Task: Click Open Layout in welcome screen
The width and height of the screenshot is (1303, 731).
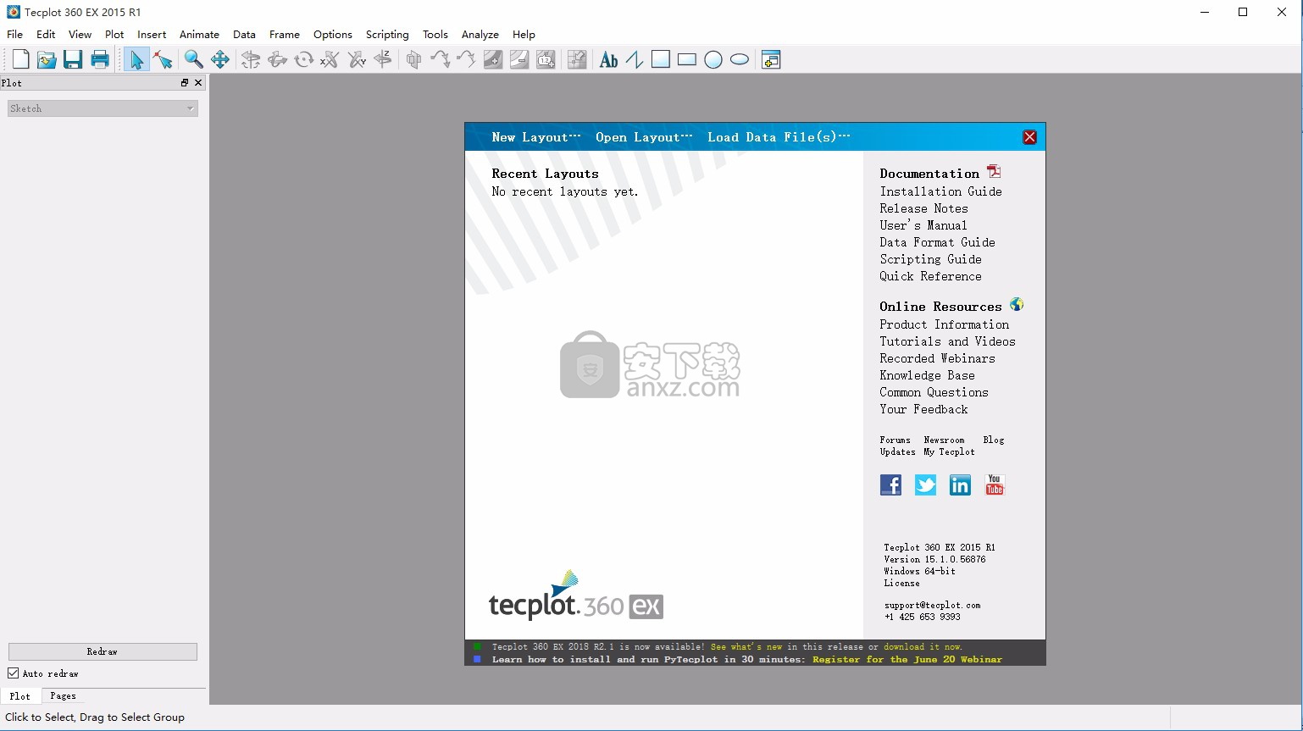Action: click(x=644, y=137)
